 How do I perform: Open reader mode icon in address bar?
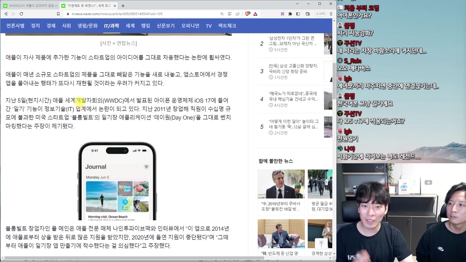coord(230,14)
